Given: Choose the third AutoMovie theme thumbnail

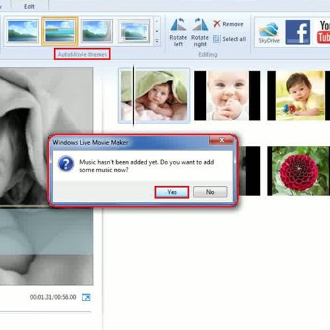Looking at the screenshot, I should 97,31.
